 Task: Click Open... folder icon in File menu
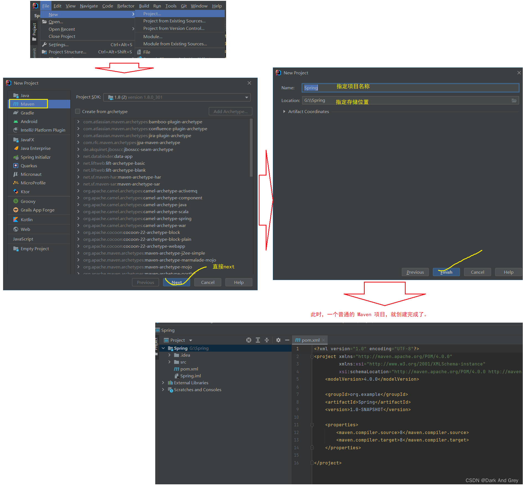tap(44, 22)
